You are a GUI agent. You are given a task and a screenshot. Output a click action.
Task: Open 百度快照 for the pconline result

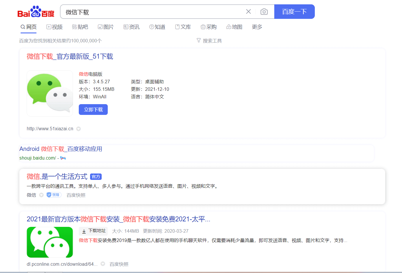point(119,264)
